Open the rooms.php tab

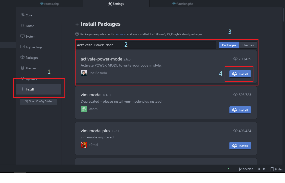click(50, 4)
